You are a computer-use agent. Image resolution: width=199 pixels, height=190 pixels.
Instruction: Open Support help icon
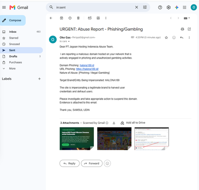coord(160,8)
